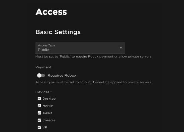Uncheck the Console device checkbox
This screenshot has height=132, width=184.
click(39, 120)
